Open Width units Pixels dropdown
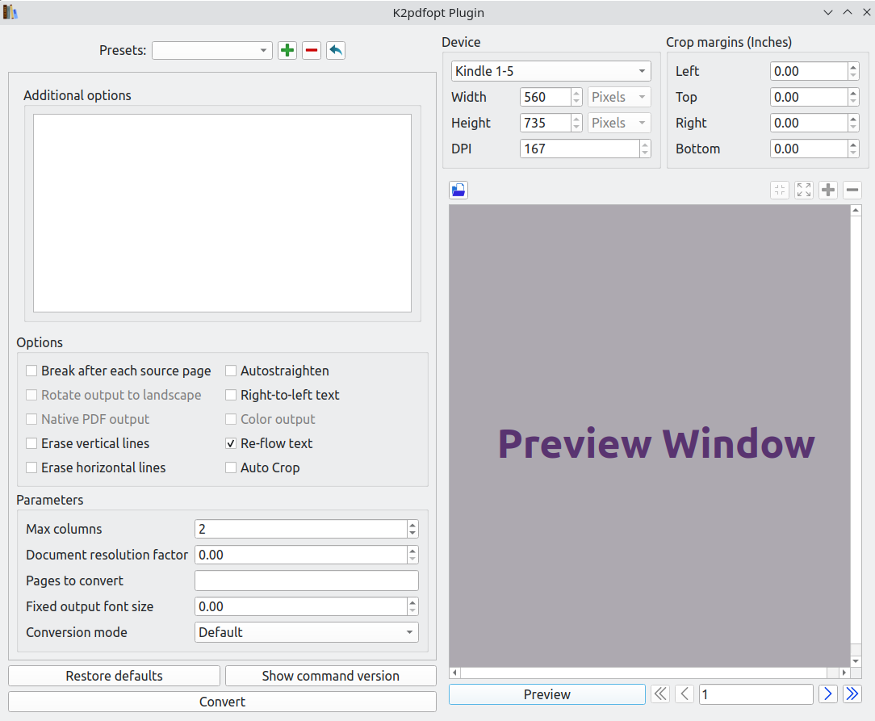 (x=619, y=97)
